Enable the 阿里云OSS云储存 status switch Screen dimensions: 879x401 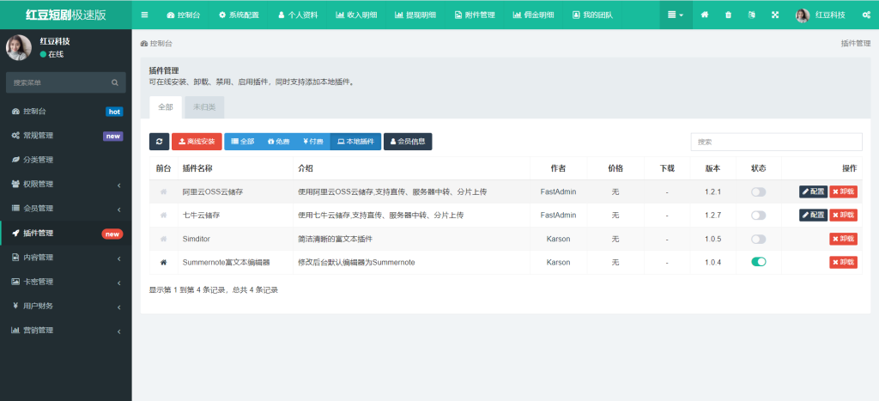(x=759, y=191)
